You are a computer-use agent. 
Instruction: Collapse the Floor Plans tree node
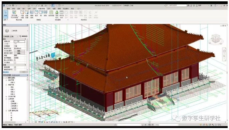6,85
